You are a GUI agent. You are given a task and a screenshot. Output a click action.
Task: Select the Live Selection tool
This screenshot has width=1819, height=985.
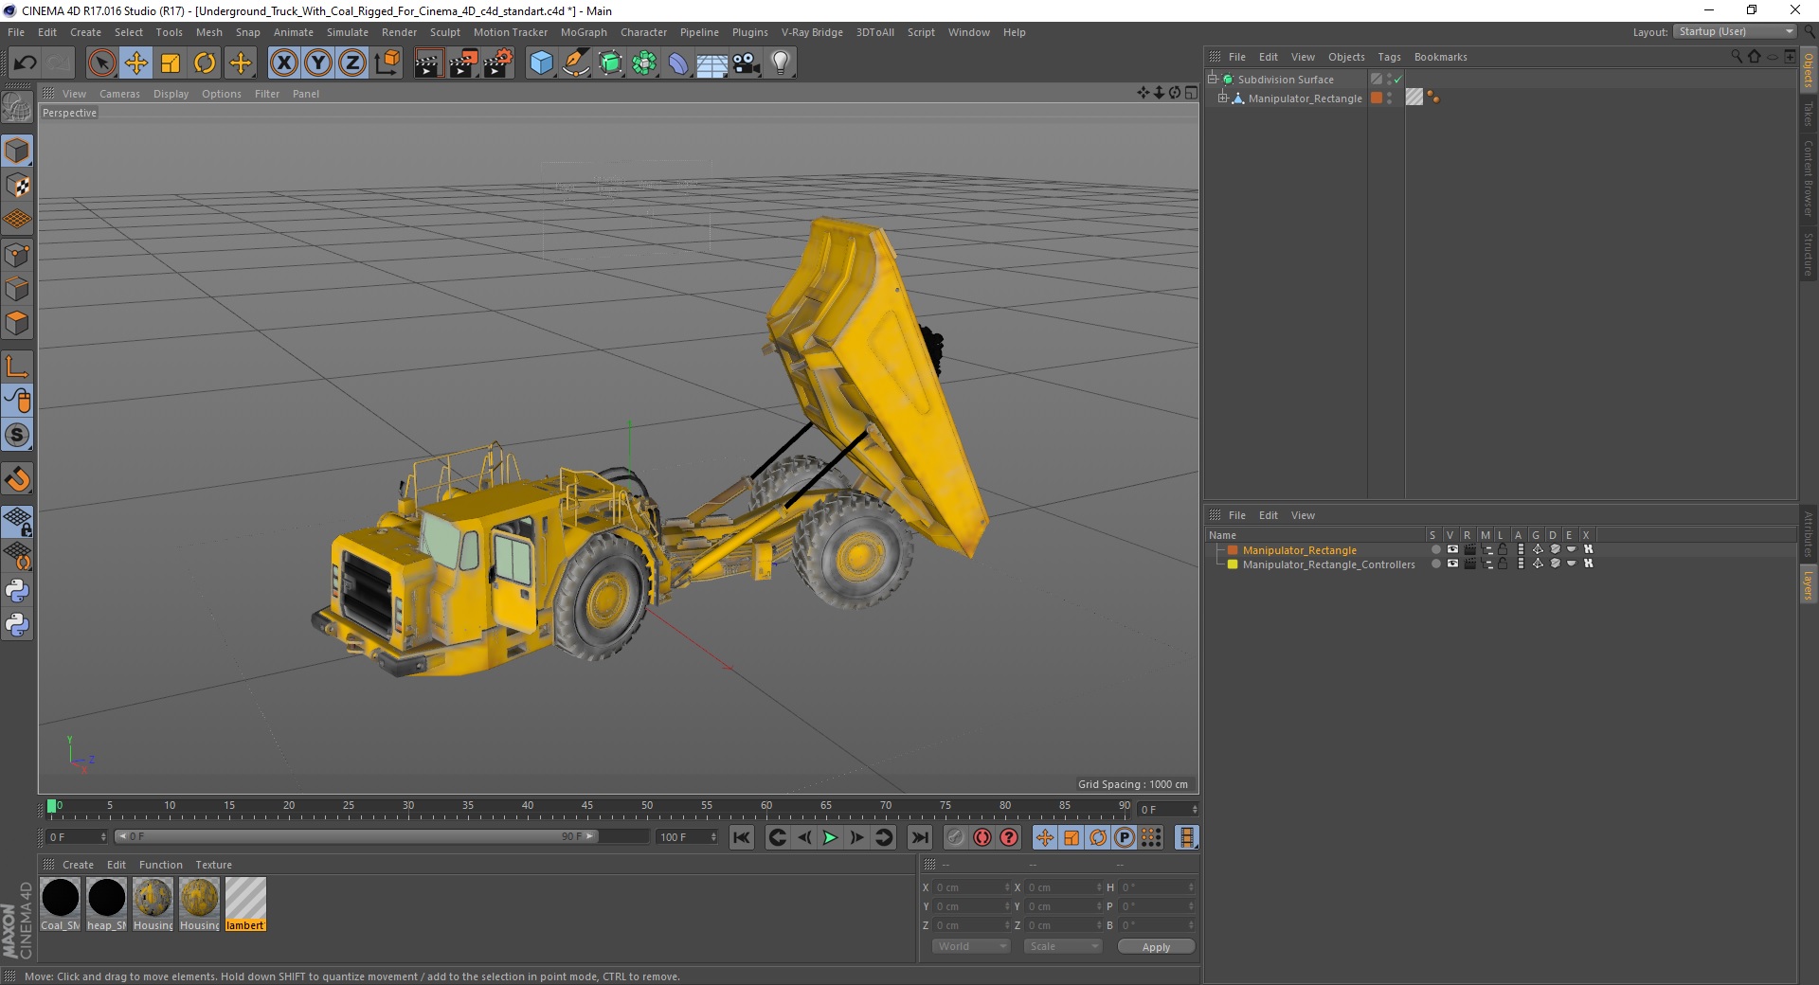[x=101, y=63]
